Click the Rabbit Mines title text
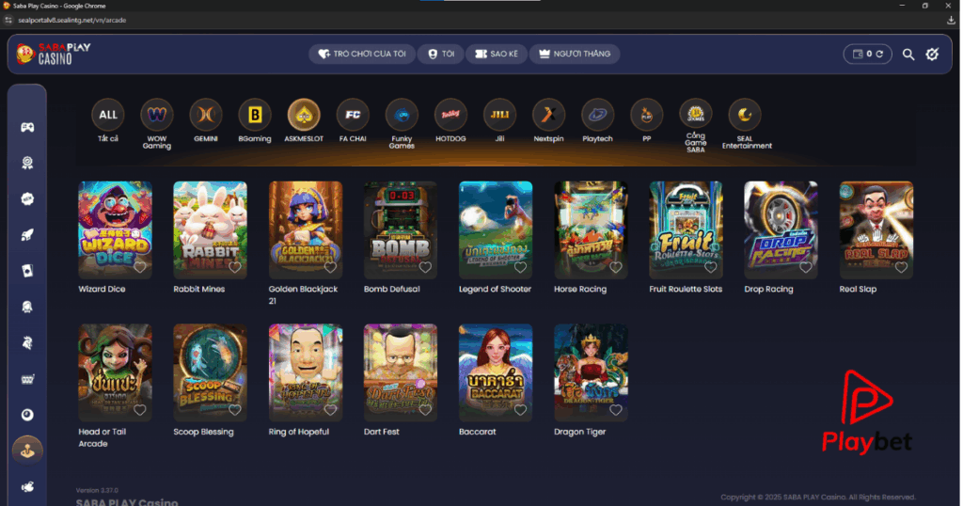 (199, 290)
